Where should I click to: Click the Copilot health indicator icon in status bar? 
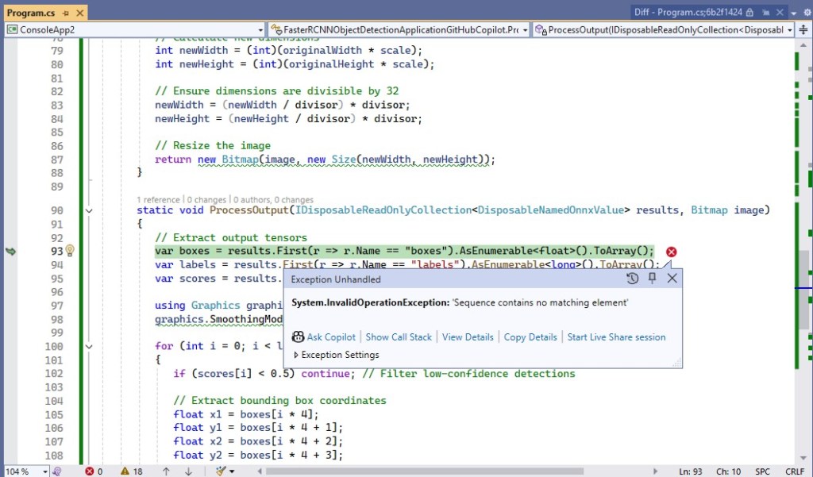56,471
